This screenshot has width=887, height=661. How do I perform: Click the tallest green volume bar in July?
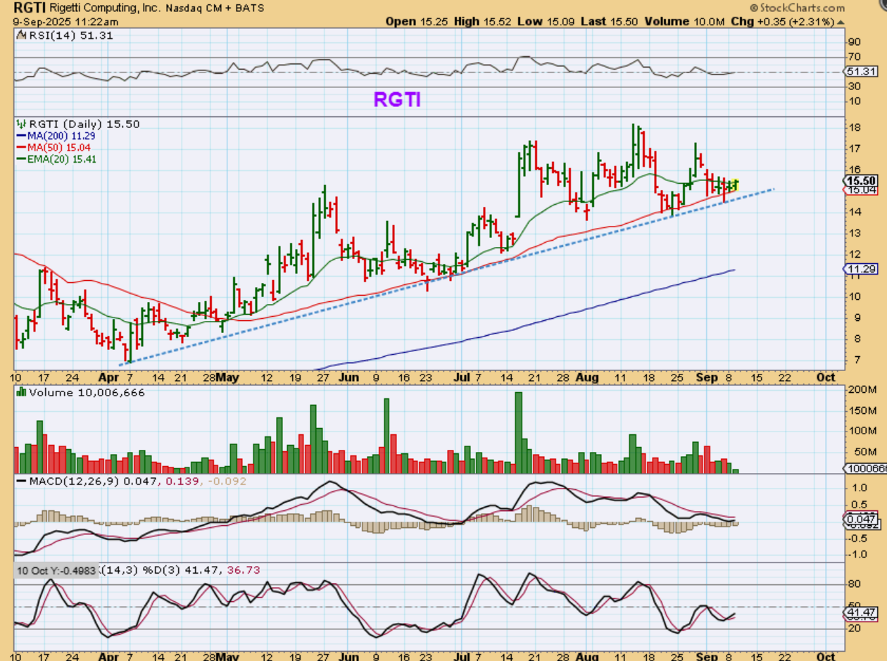point(519,432)
